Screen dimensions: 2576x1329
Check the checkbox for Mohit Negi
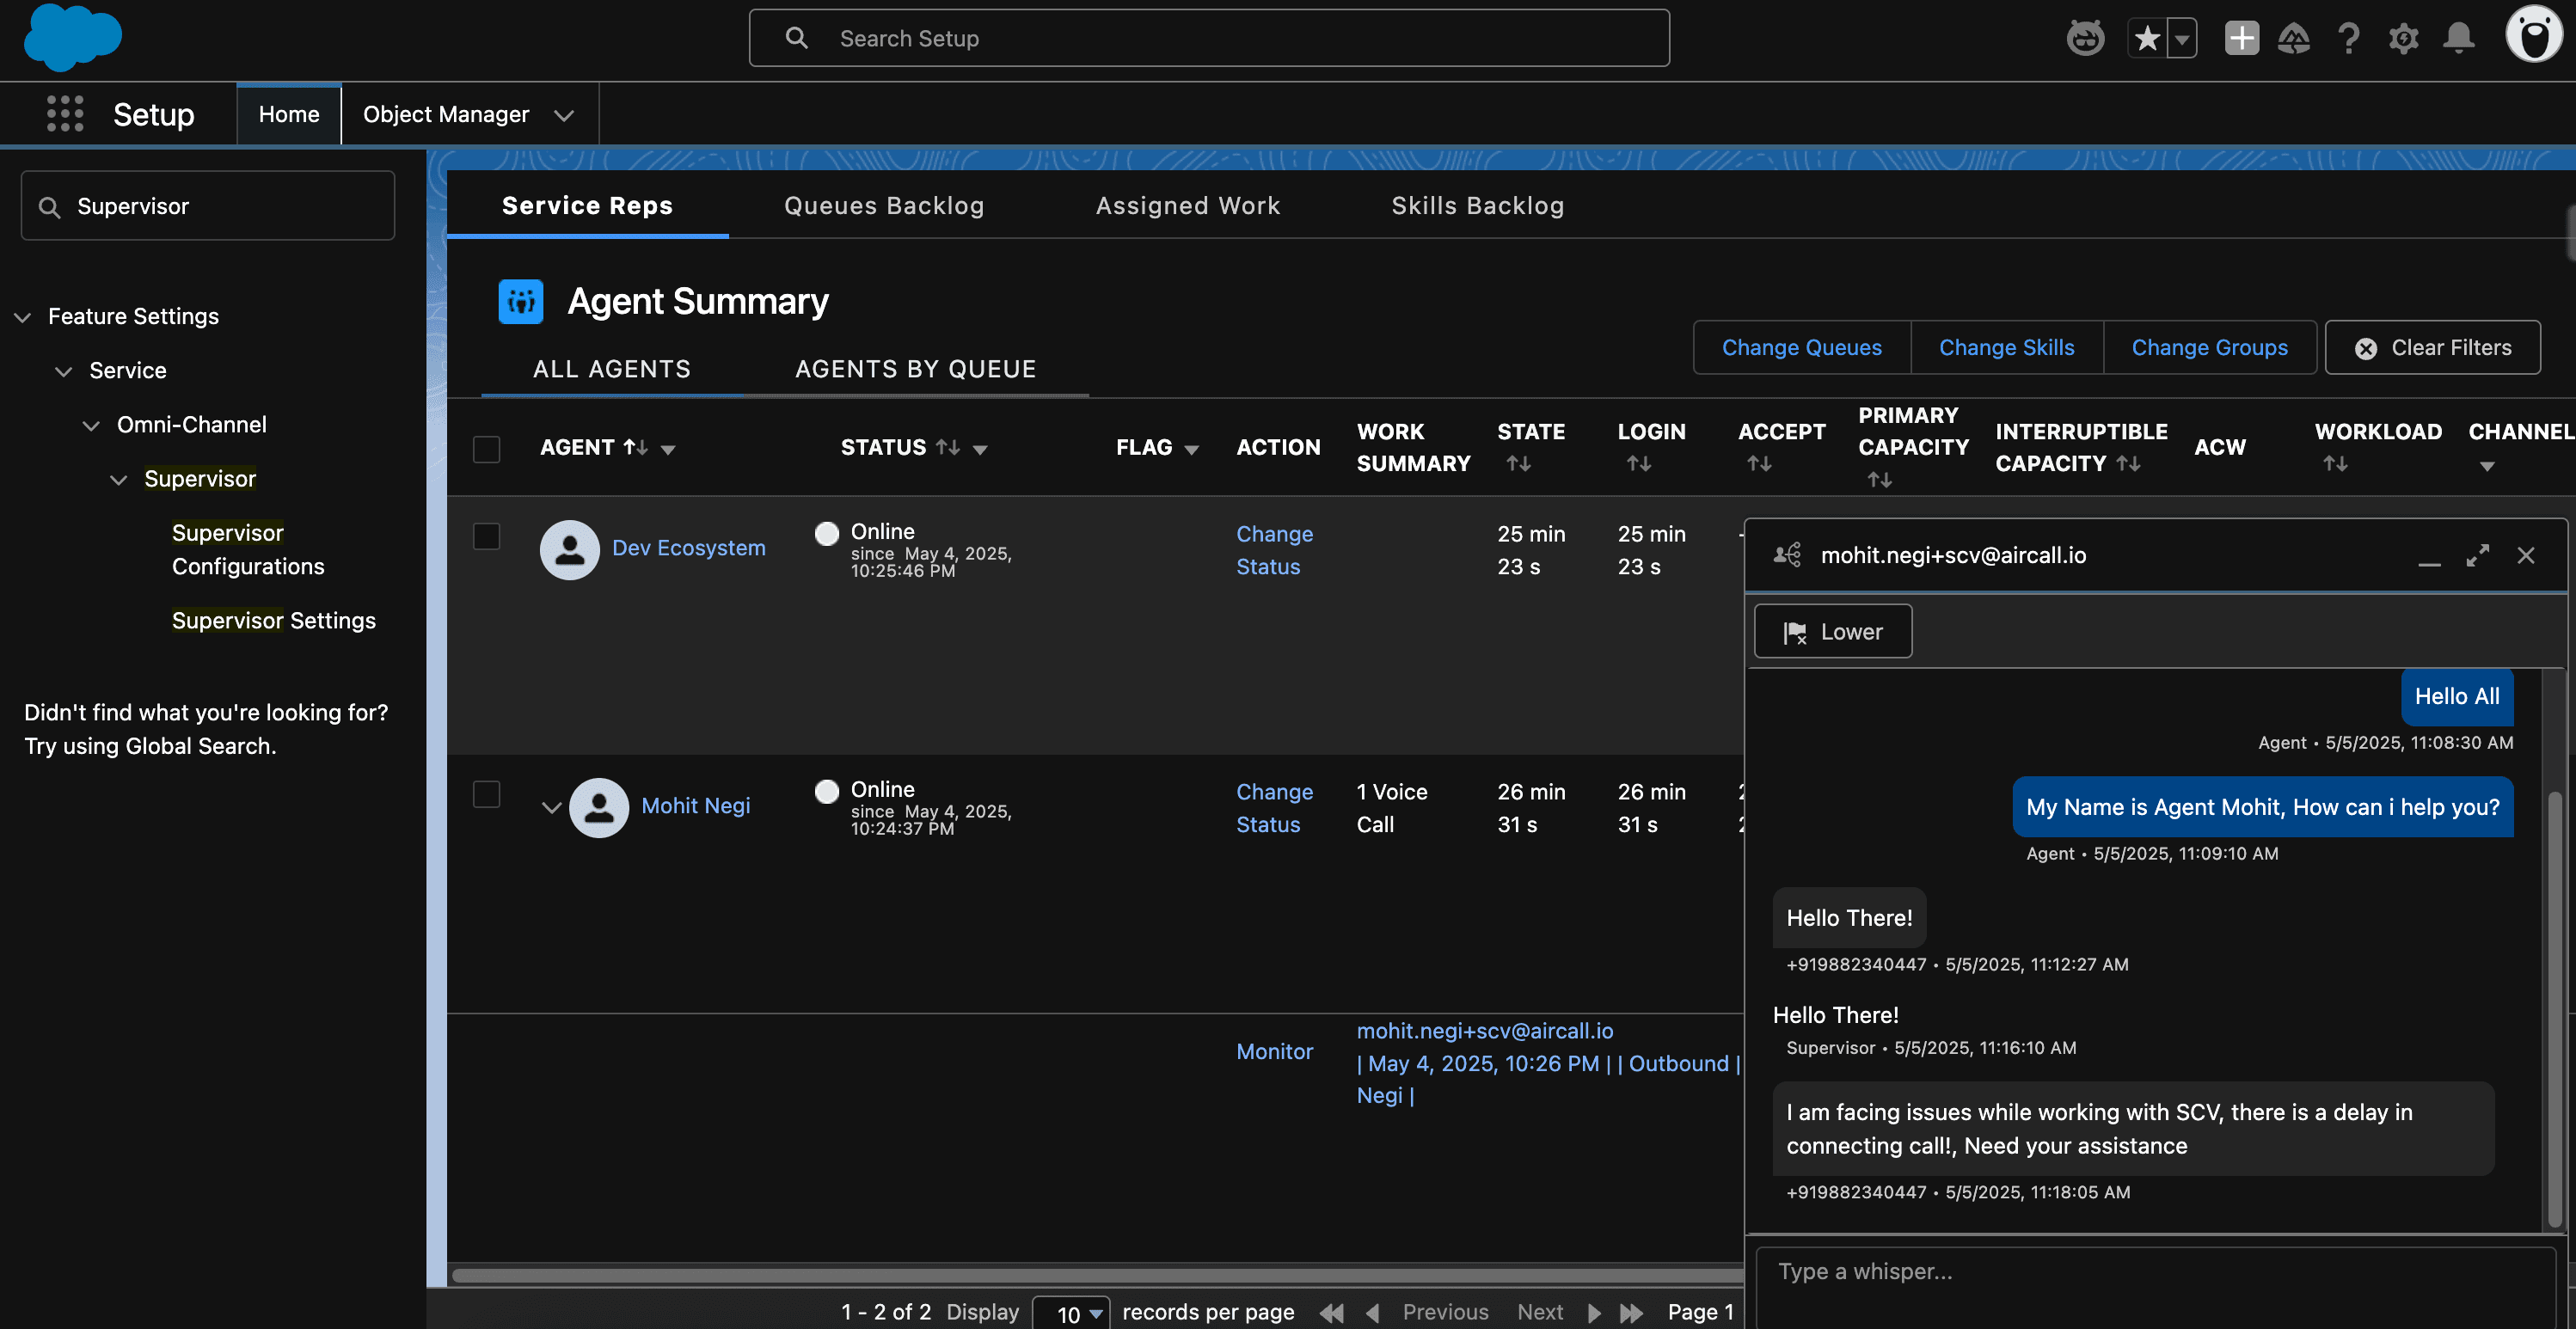[x=487, y=794]
